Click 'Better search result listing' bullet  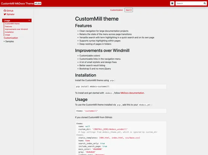pyautogui.click(x=92, y=65)
